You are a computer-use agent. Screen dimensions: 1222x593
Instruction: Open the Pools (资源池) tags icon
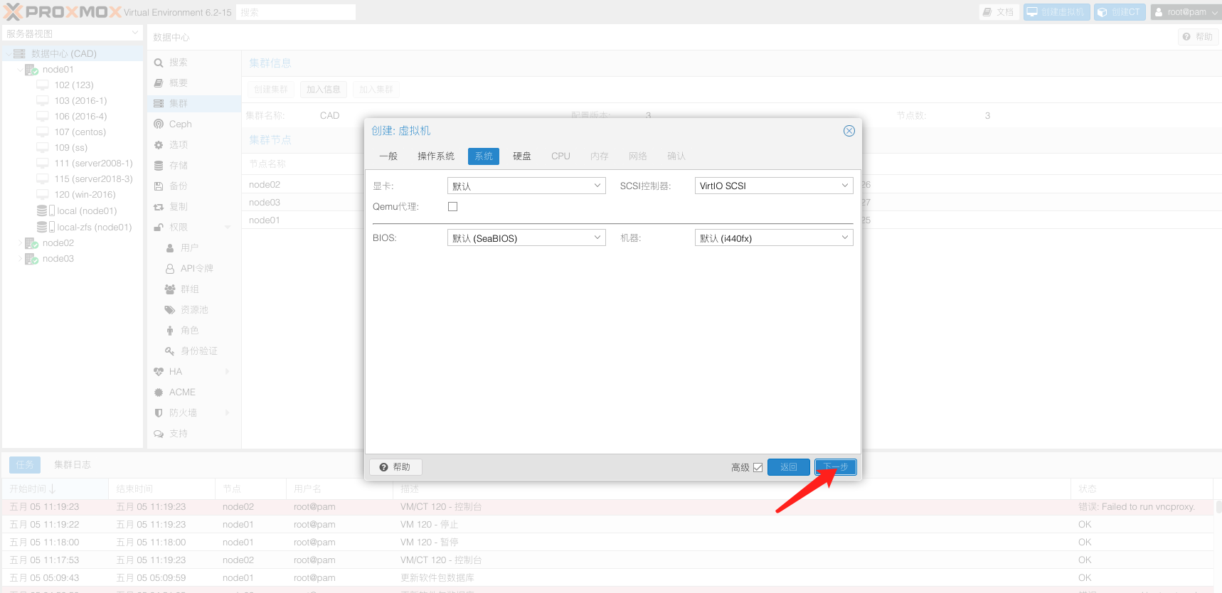(x=170, y=310)
